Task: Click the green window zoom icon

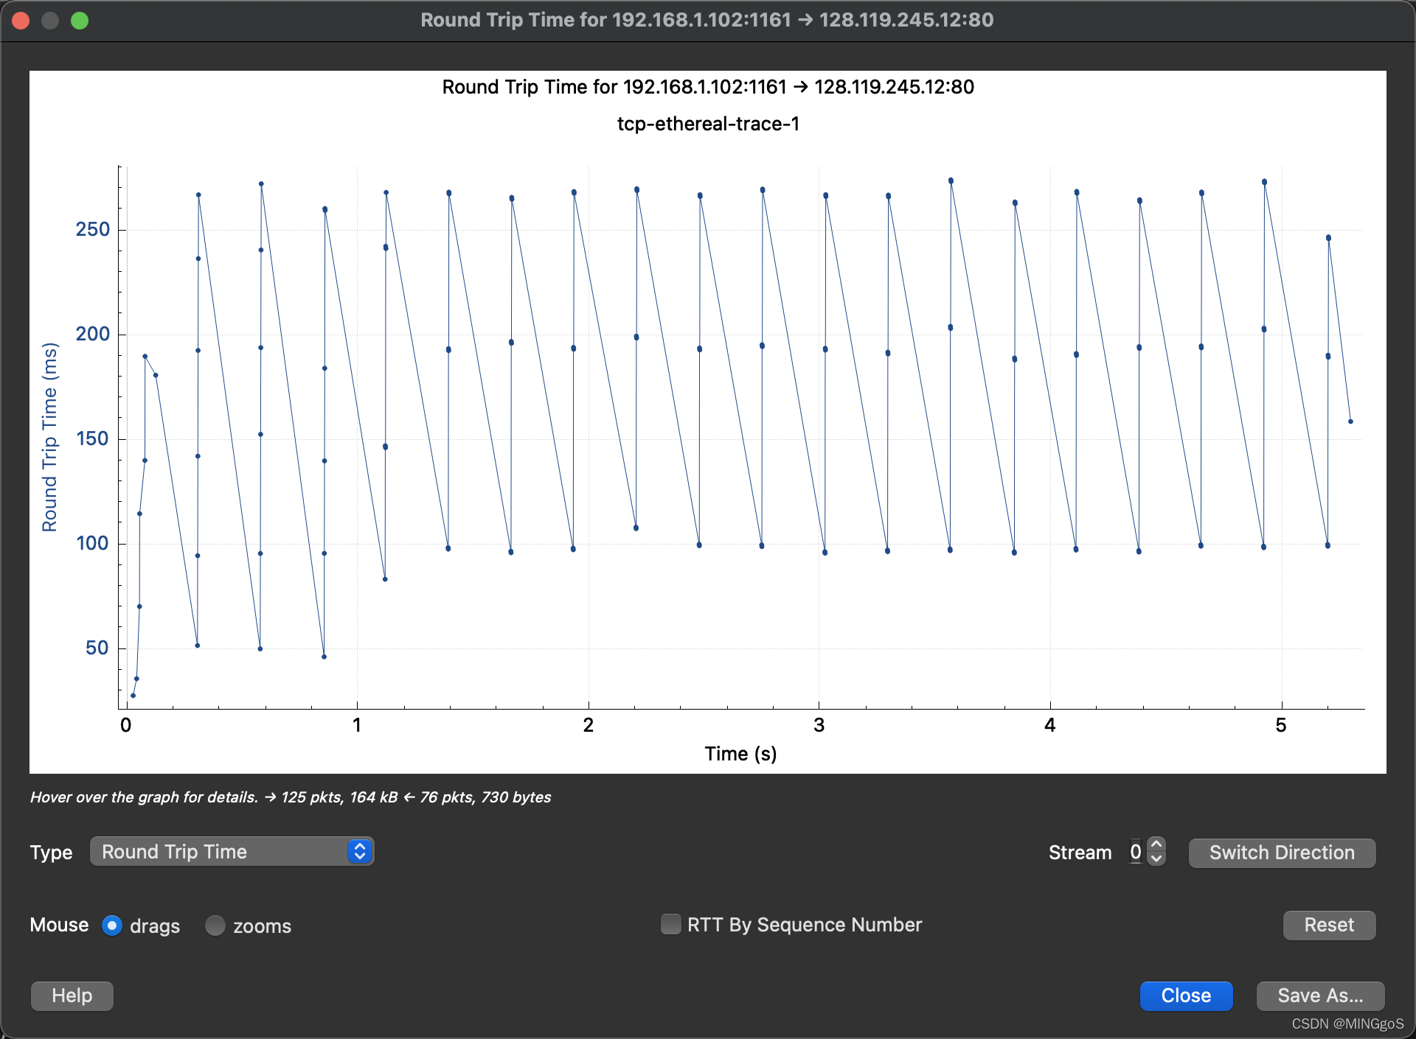Action: pyautogui.click(x=80, y=20)
